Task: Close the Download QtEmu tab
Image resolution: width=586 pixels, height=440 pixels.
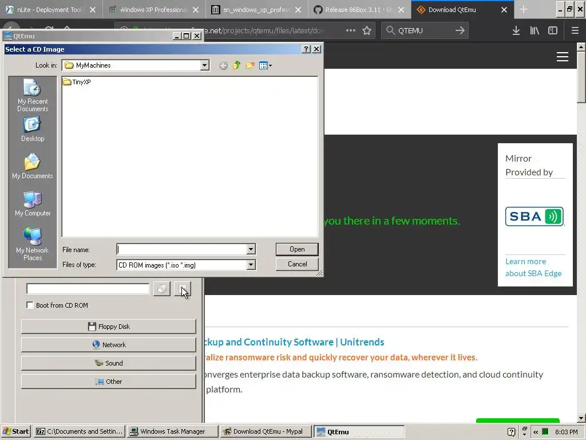Action: click(504, 10)
